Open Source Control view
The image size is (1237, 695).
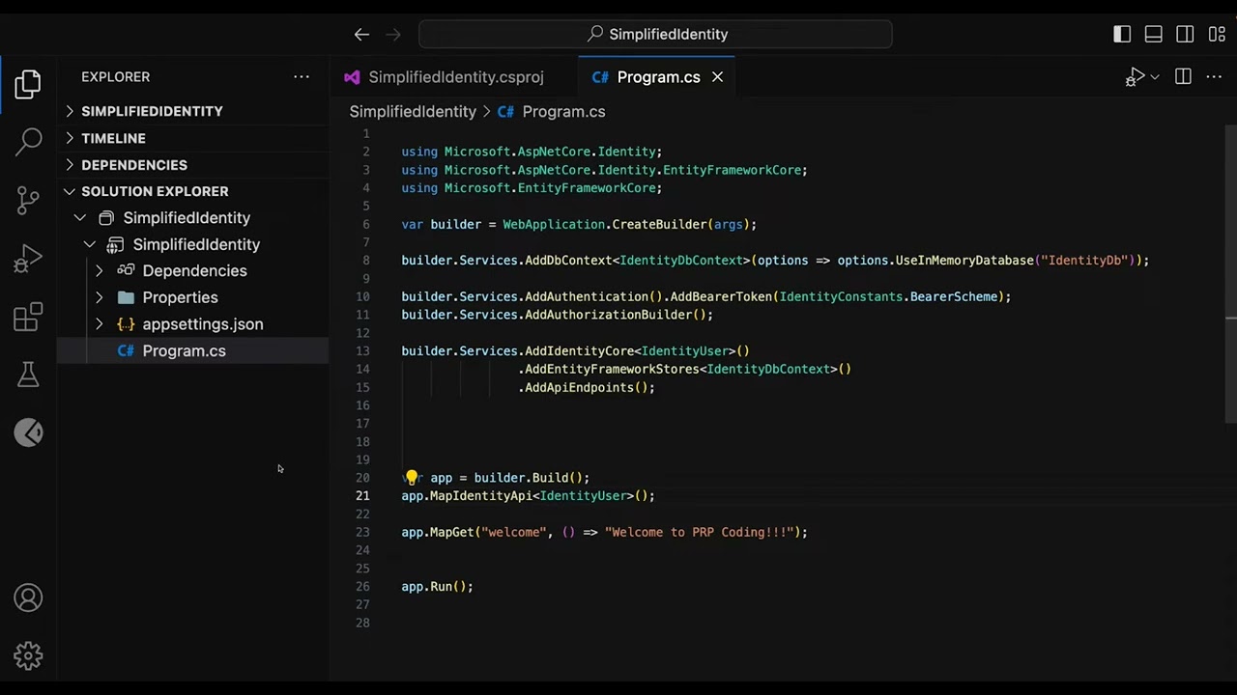tap(28, 200)
